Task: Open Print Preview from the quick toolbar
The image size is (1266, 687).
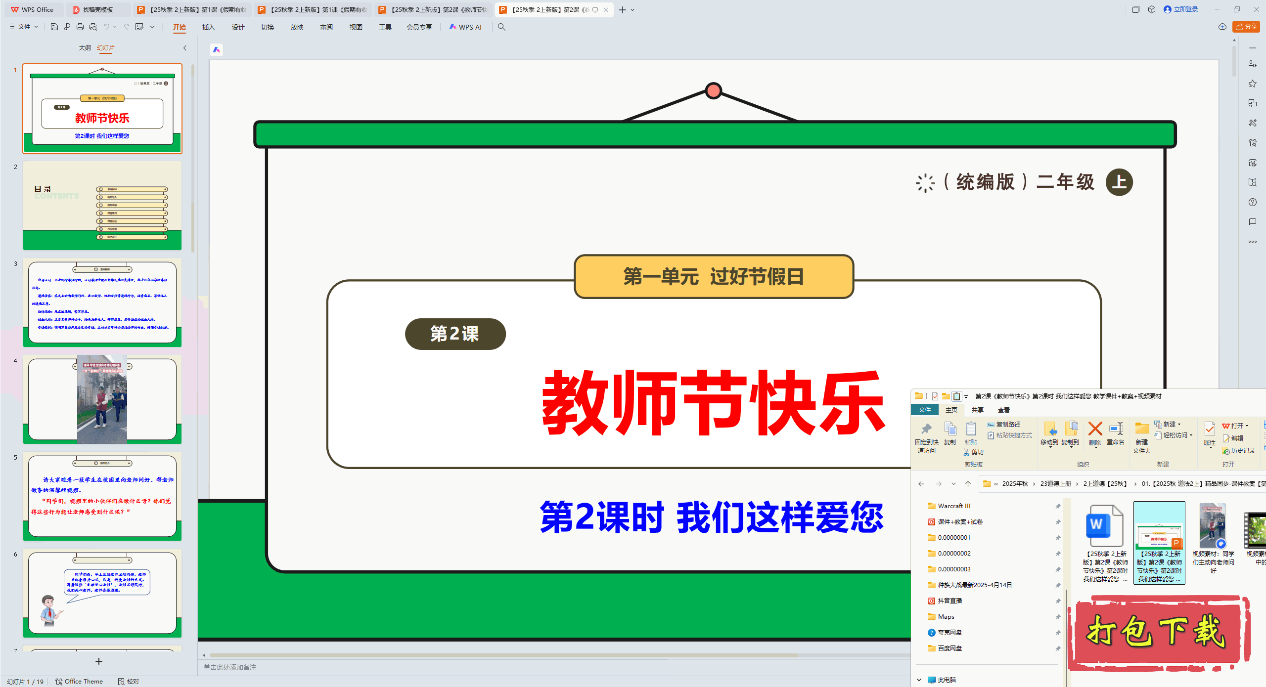Action: [93, 27]
